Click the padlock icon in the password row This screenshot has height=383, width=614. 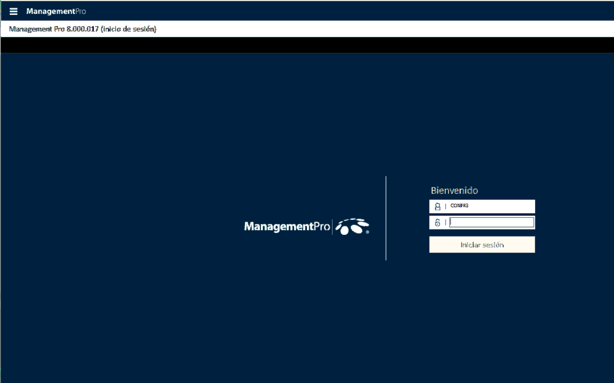437,223
